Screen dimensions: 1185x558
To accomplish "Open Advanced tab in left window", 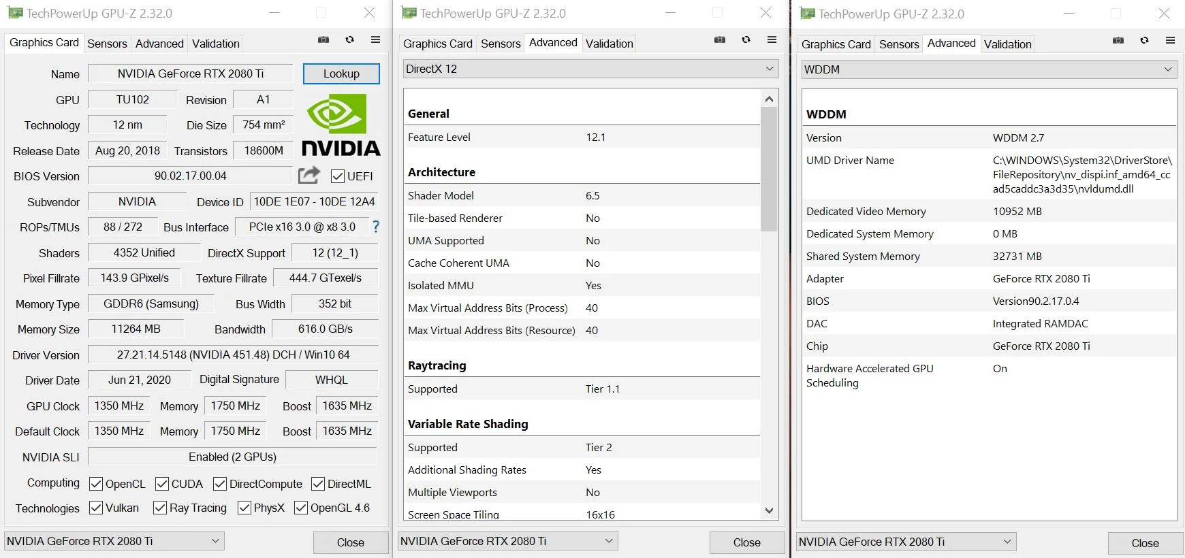I will [x=159, y=44].
